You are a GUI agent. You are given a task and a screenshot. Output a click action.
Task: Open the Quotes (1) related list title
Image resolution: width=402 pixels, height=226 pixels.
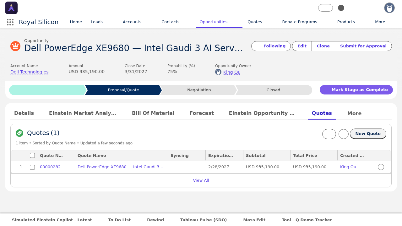[x=43, y=133]
